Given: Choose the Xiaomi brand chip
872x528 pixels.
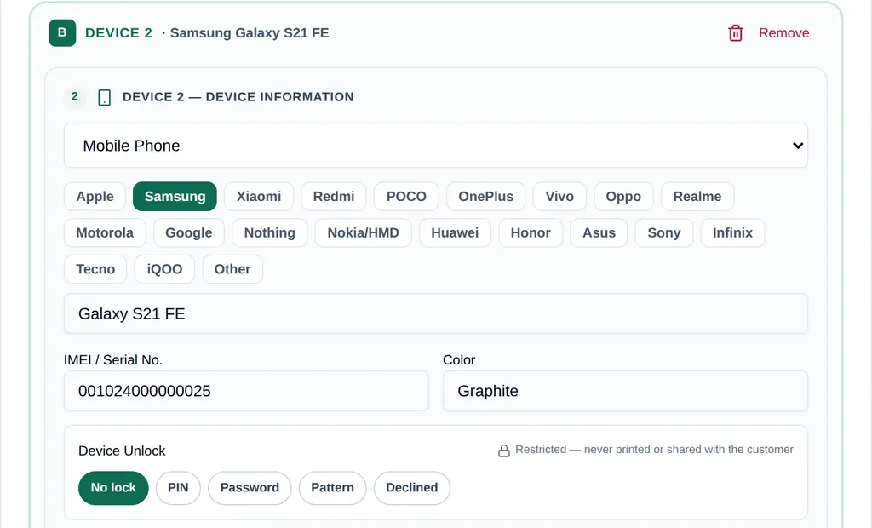Looking at the screenshot, I should [259, 197].
